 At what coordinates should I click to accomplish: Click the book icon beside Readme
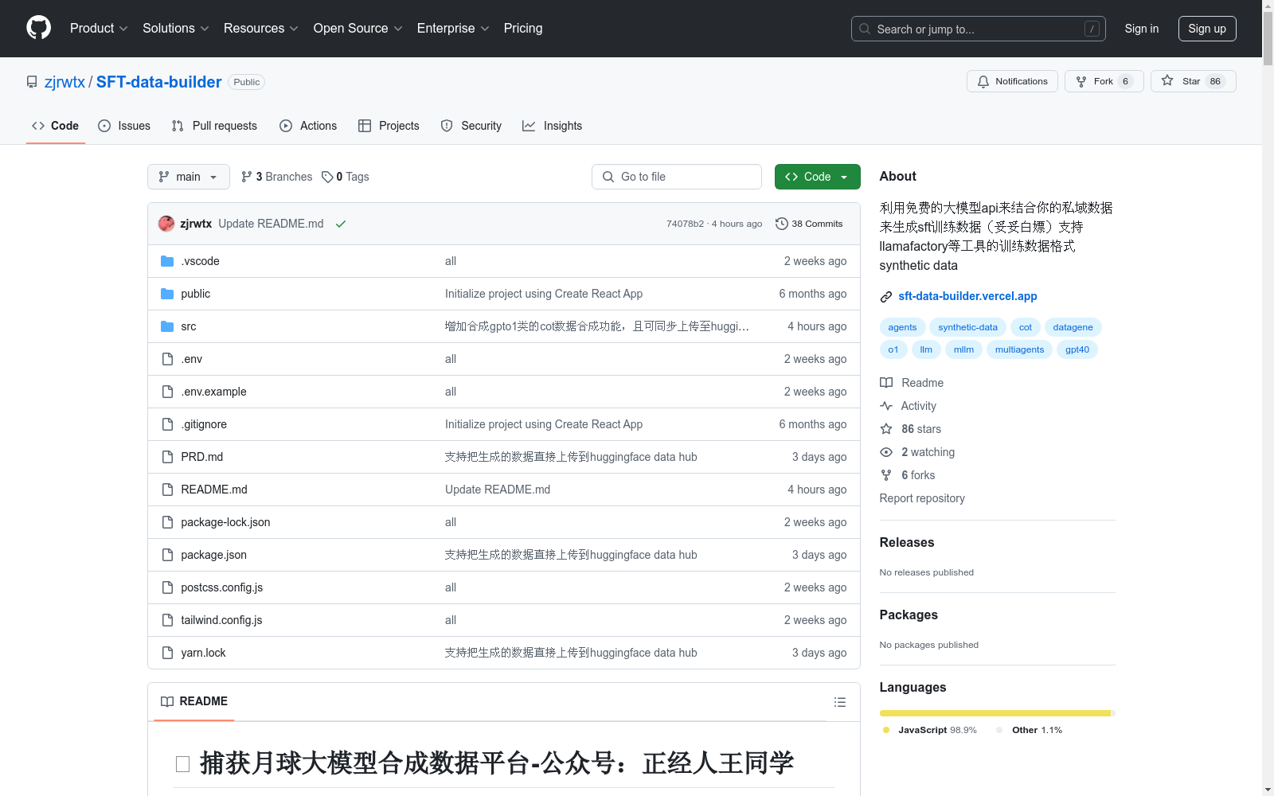click(886, 383)
